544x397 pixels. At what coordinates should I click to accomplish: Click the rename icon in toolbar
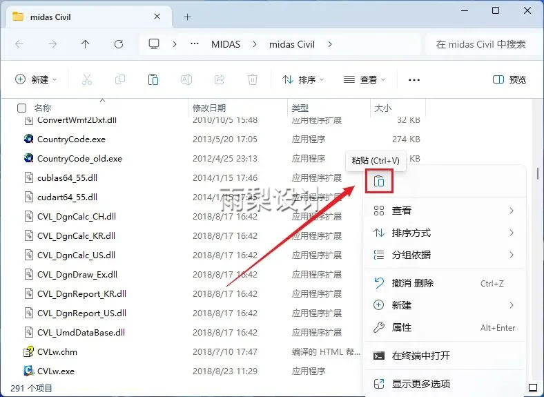click(x=186, y=80)
